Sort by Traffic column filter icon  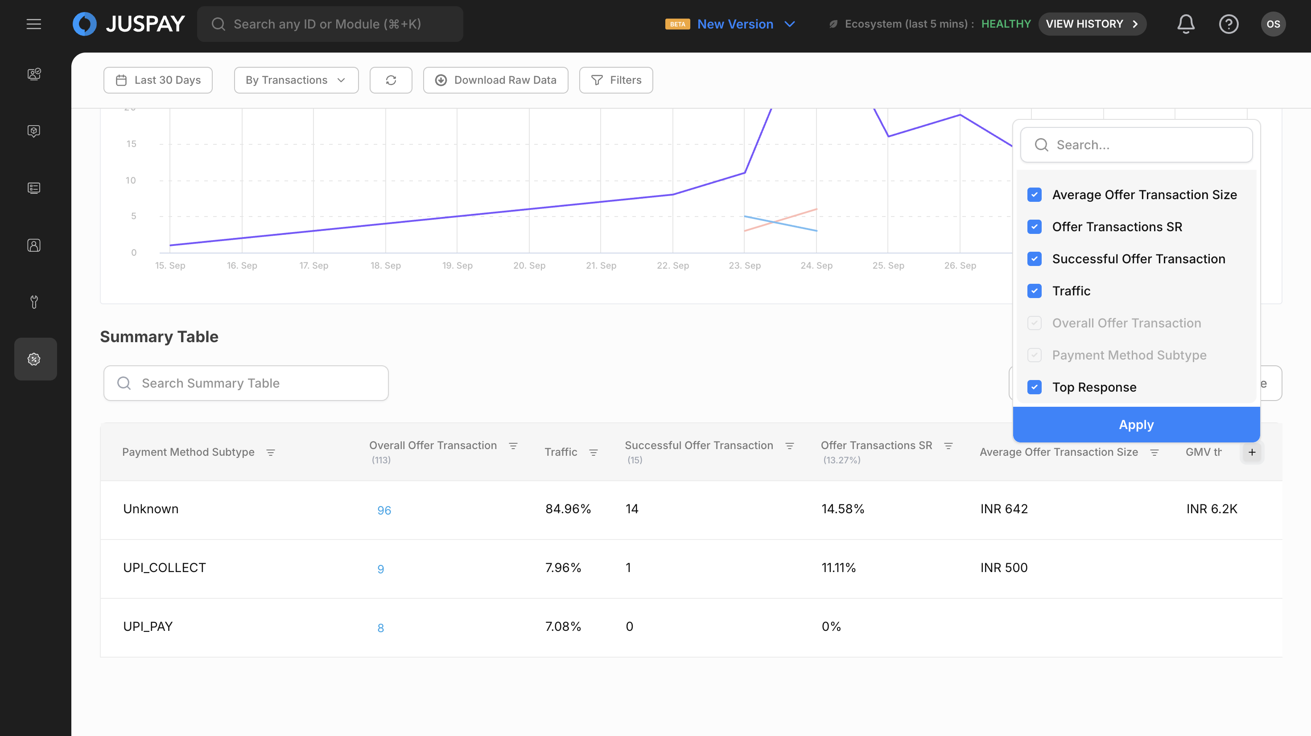594,452
